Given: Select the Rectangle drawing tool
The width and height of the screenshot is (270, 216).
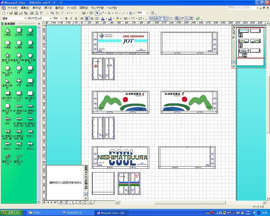Looking at the screenshot, I should tap(116, 13).
